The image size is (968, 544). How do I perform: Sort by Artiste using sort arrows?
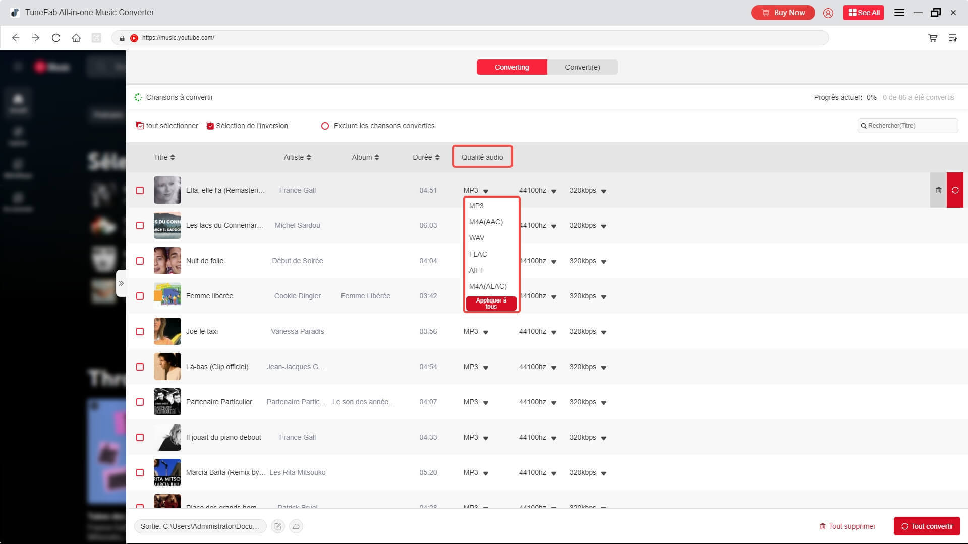[309, 157]
